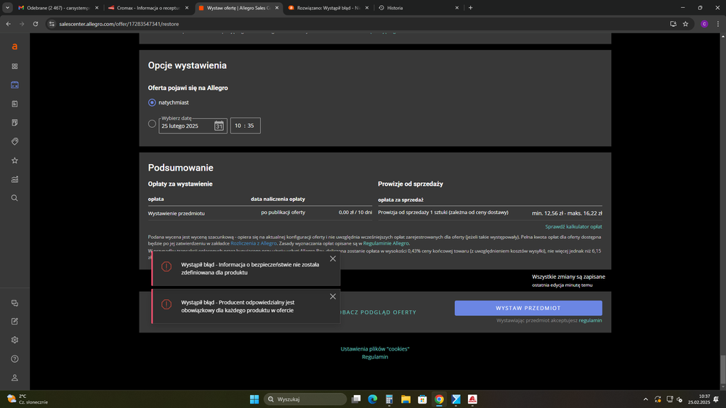Open the account profile icon in sidebar
Viewport: 726px width, 408px height.
[x=15, y=378]
